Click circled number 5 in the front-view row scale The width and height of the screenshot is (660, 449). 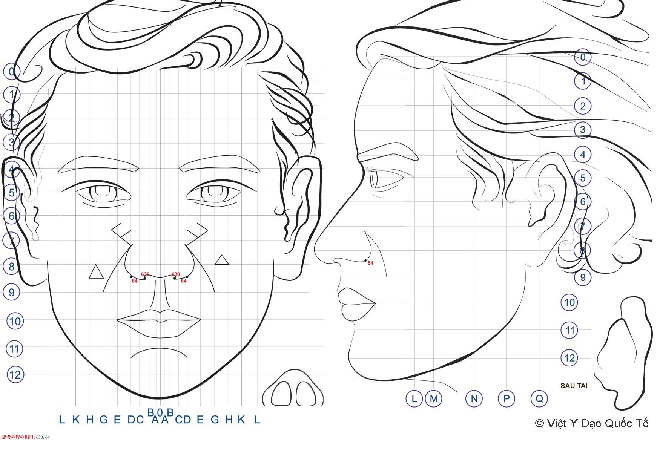[12, 193]
